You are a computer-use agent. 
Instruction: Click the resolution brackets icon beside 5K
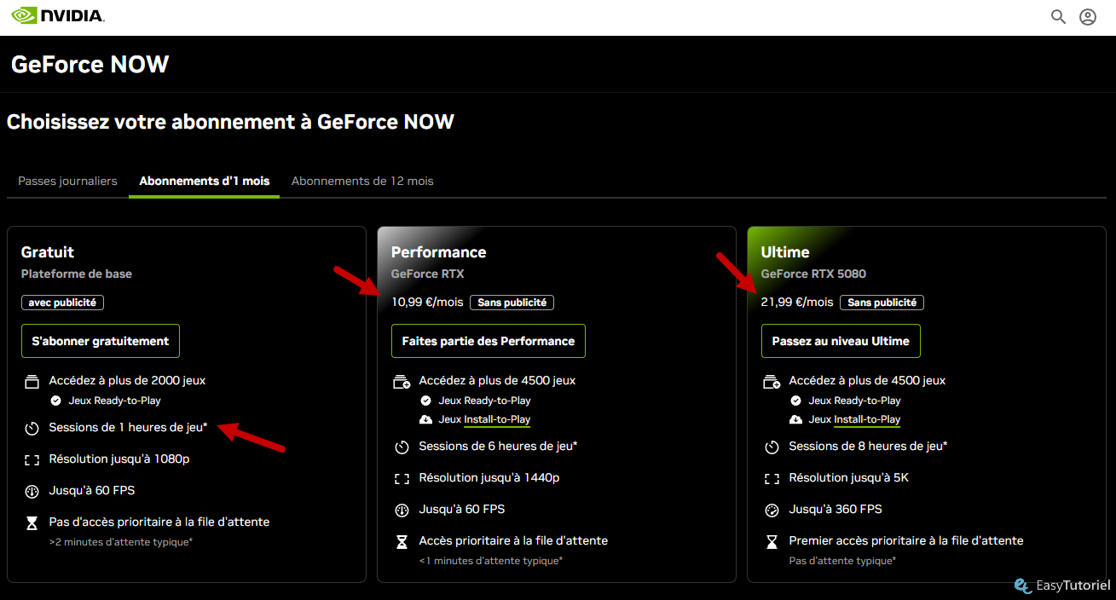coord(772,478)
